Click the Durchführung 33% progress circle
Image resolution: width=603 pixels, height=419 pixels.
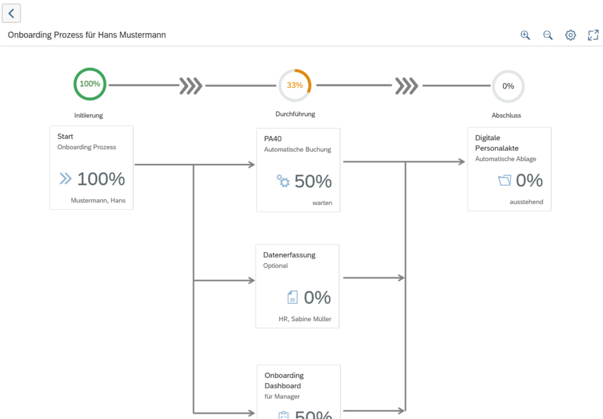[295, 84]
